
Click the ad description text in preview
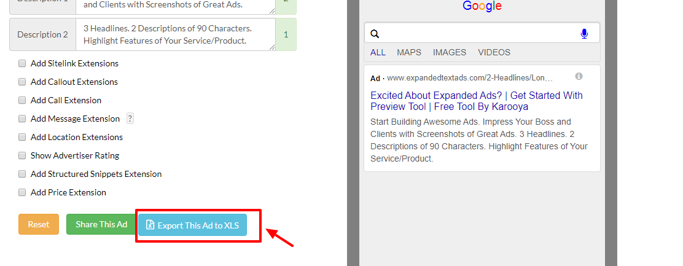pos(479,140)
